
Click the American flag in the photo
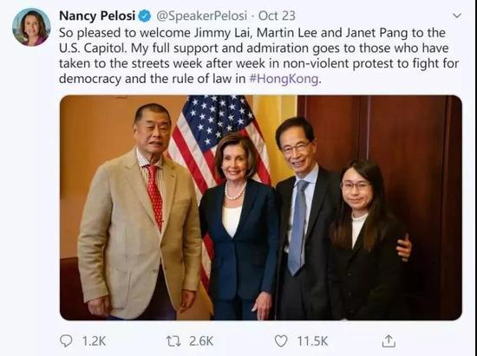219,143
